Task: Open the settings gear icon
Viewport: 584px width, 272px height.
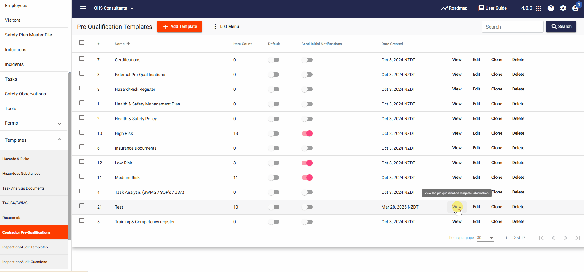Action: click(563, 8)
